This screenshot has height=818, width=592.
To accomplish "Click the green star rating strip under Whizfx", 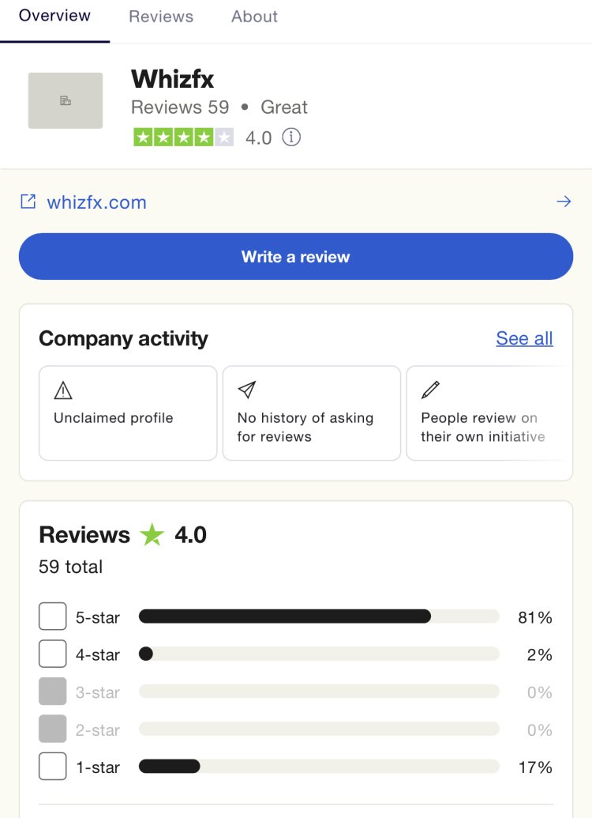I will point(184,138).
